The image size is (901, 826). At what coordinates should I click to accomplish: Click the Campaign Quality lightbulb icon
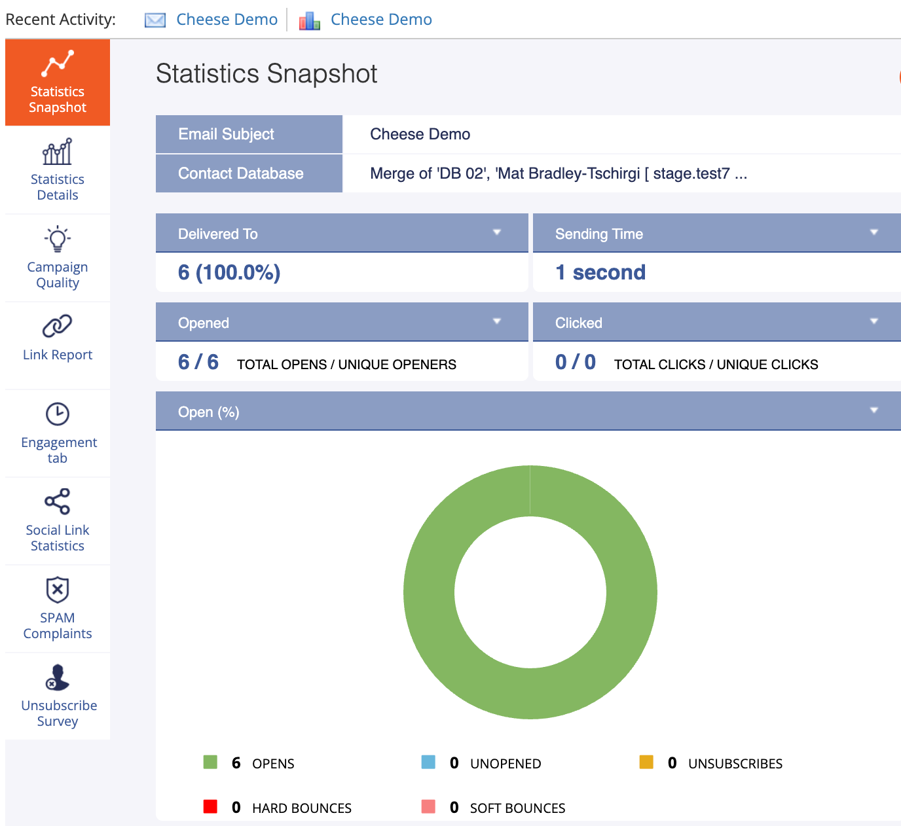pos(58,239)
